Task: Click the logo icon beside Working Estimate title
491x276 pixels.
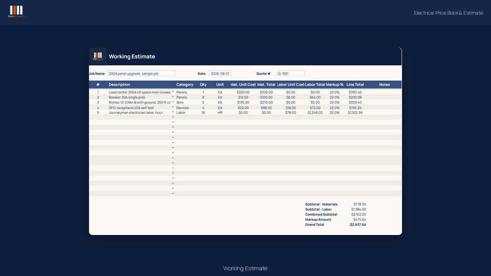Action: [x=98, y=56]
